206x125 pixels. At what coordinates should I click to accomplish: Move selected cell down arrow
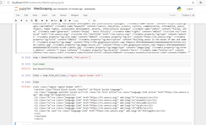tap(47, 21)
